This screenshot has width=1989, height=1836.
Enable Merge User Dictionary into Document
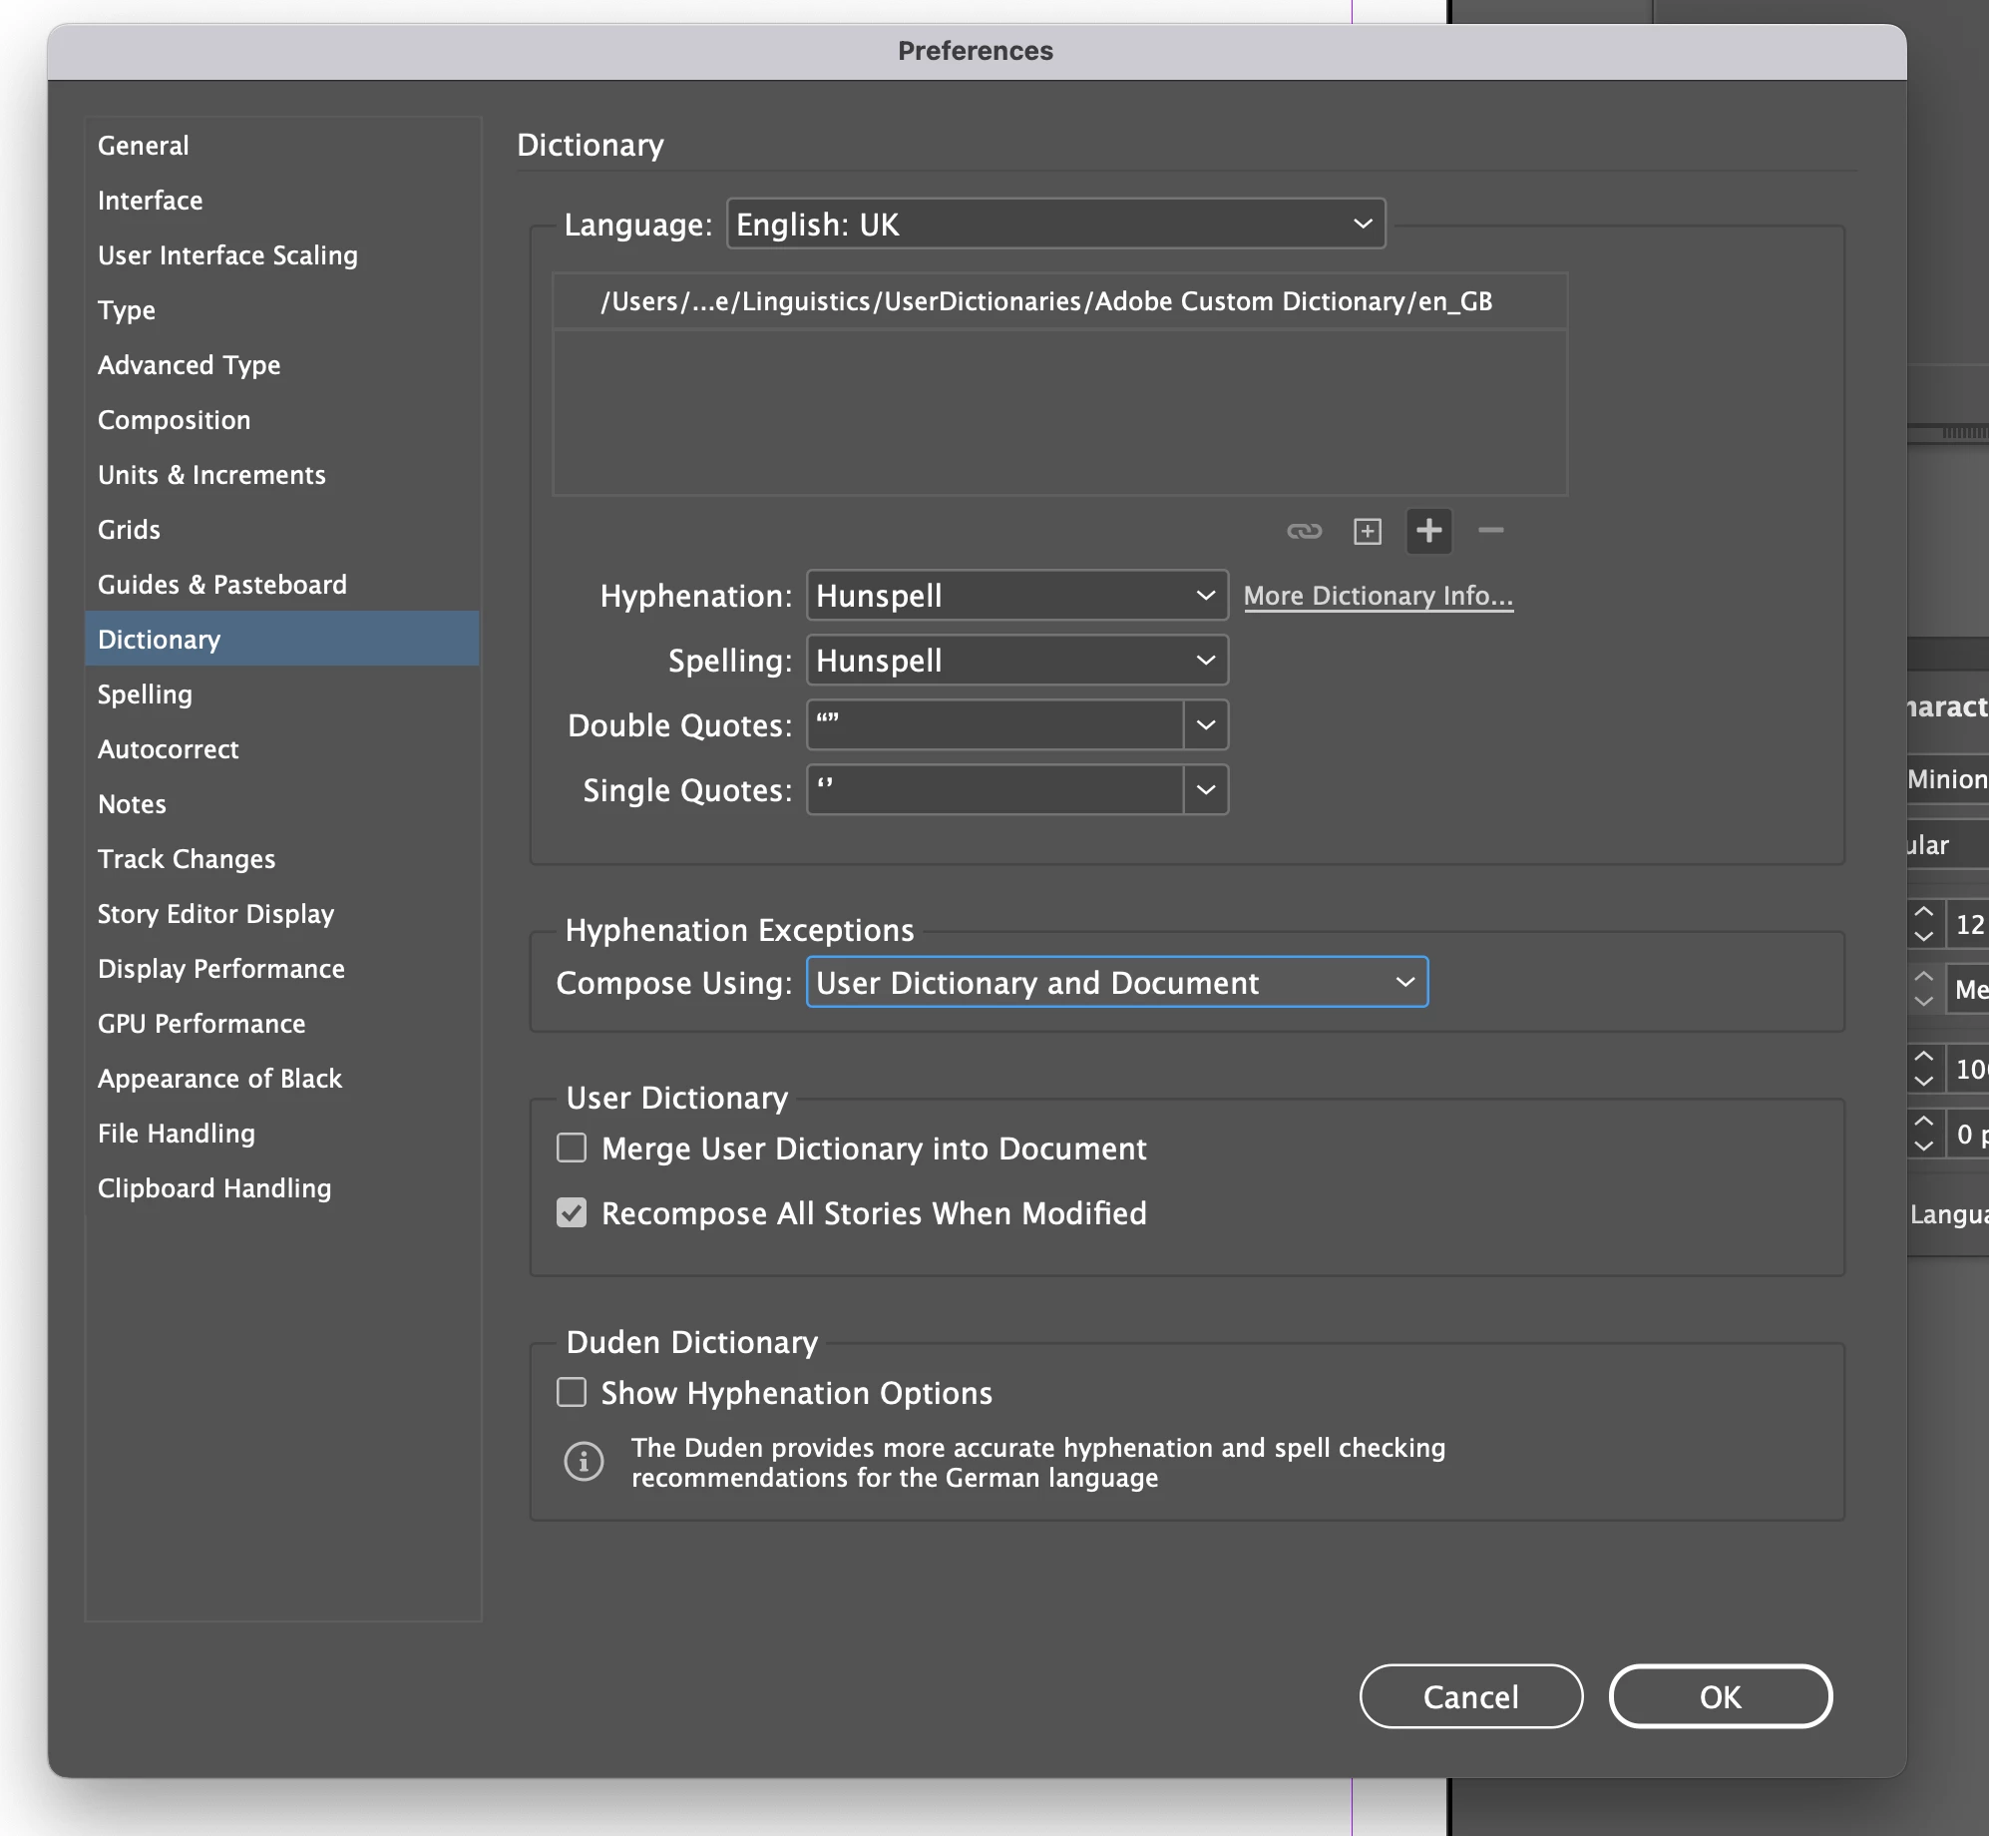pos(572,1148)
